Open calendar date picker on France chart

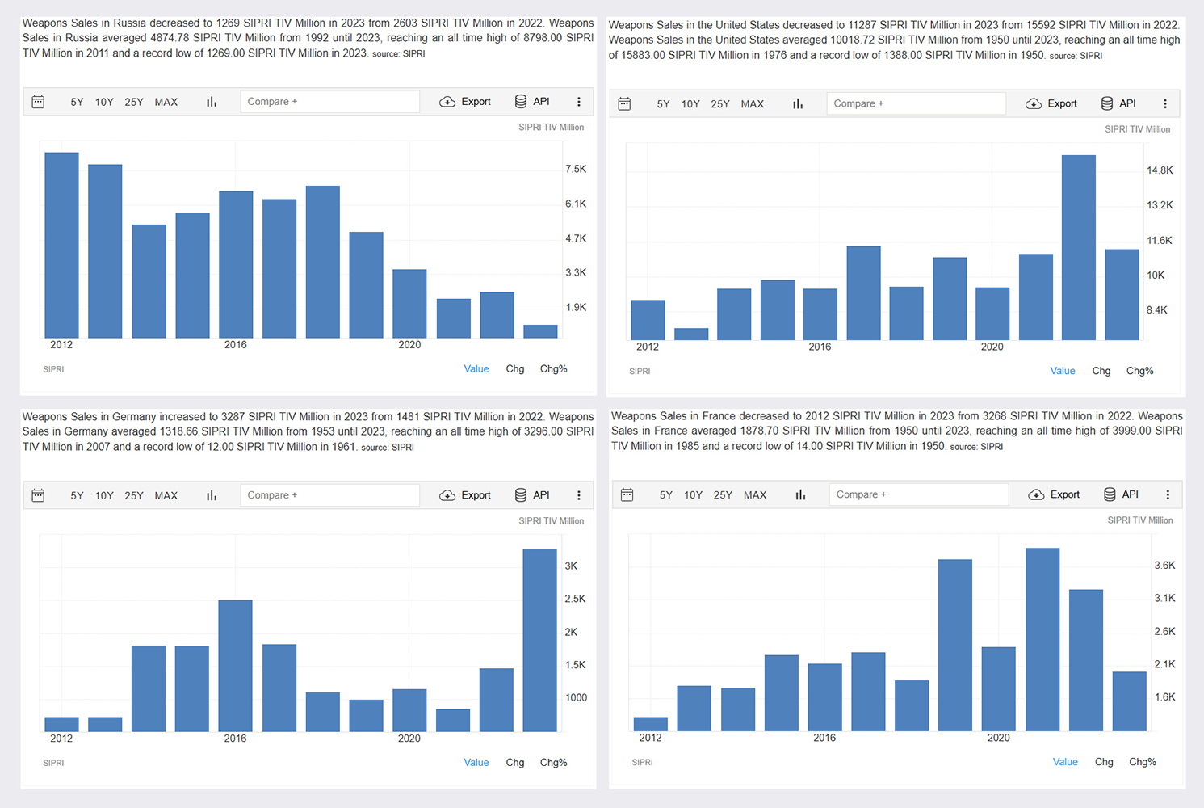pos(627,494)
